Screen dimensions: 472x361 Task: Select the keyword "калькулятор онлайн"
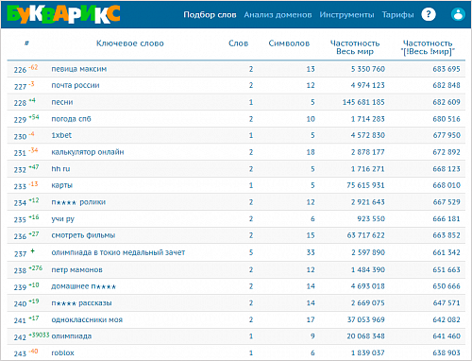click(x=88, y=152)
